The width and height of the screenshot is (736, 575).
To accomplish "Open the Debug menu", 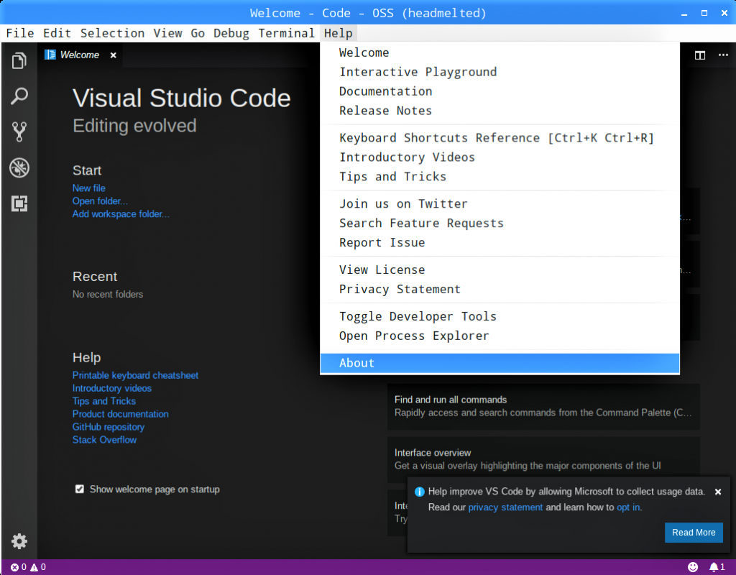I will 231,33.
